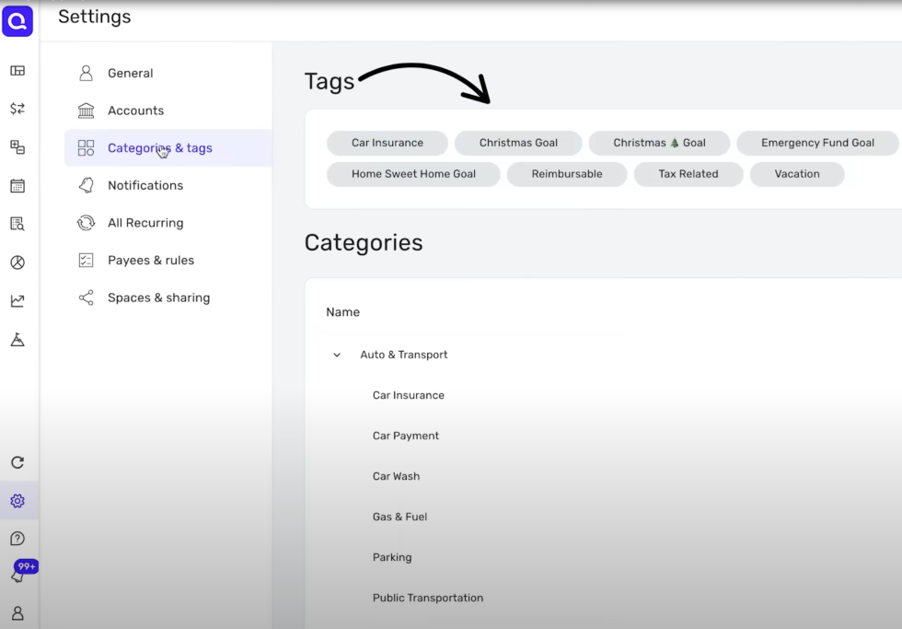Select the Car Payment category row
The height and width of the screenshot is (629, 902).
pos(406,436)
